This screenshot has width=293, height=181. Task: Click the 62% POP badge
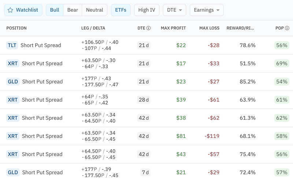tap(282, 118)
